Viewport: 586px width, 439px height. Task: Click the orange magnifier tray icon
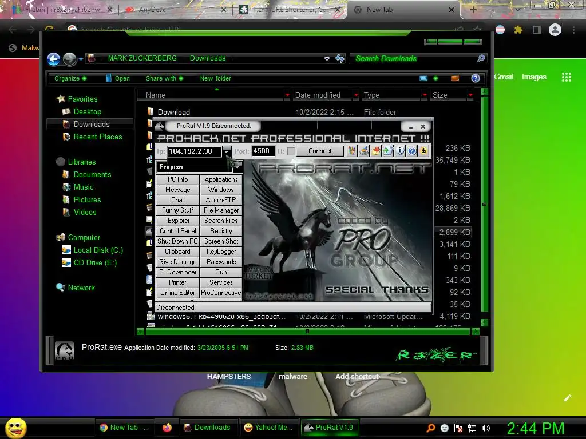click(x=431, y=428)
